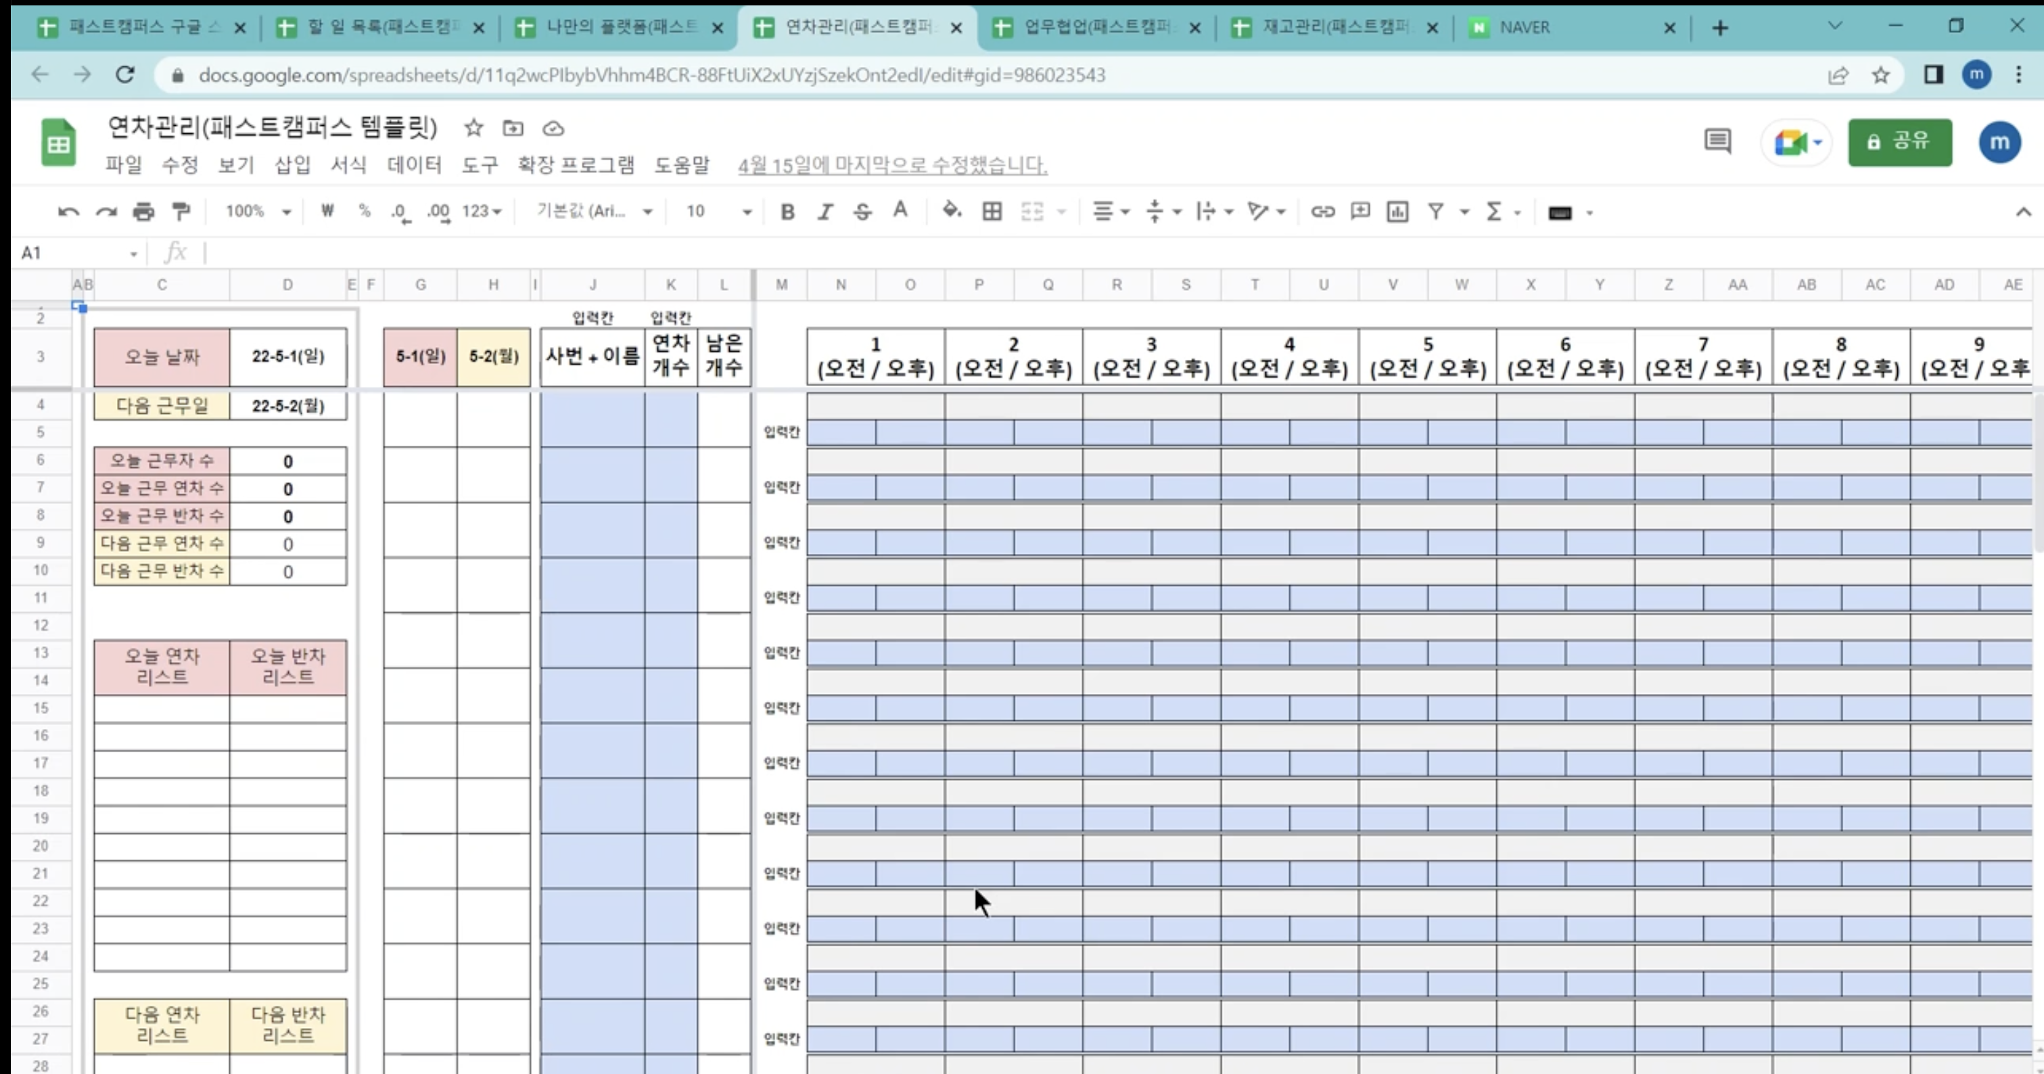Image resolution: width=2044 pixels, height=1074 pixels.
Task: Click the fill color paint bucket
Action: tap(952, 212)
